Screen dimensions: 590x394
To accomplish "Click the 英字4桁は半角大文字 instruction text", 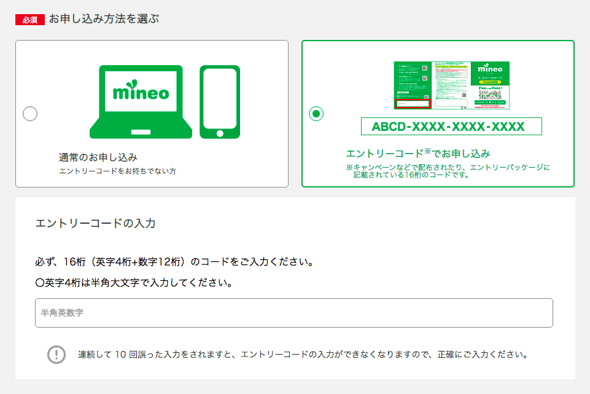I will click(x=134, y=283).
